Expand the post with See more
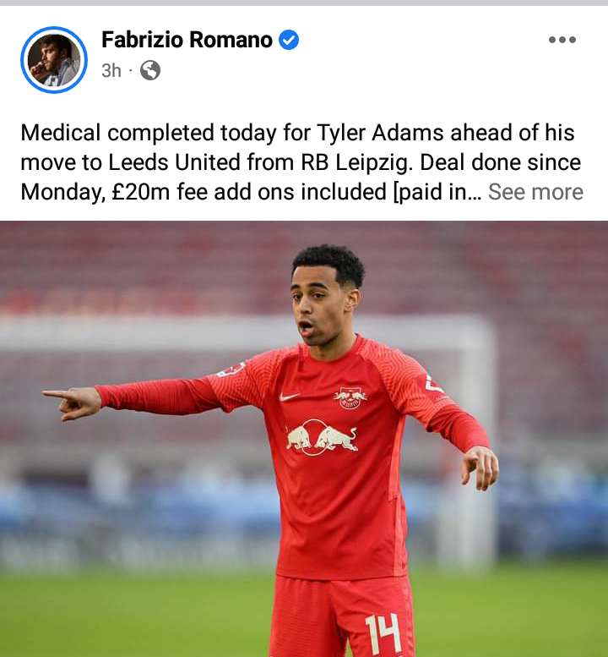608x657 pixels. coord(535,192)
